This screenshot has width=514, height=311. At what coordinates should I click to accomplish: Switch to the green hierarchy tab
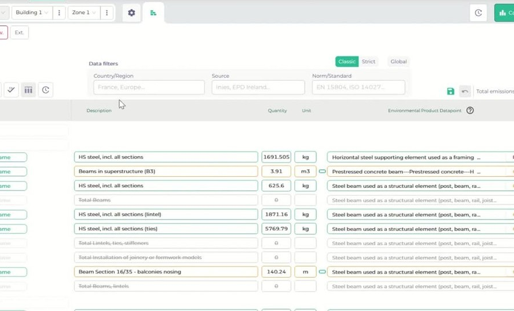[153, 13]
